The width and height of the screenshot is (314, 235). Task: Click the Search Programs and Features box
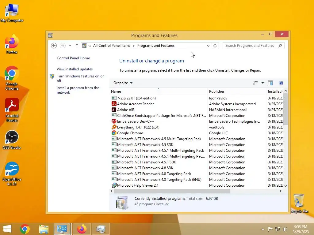[250, 46]
